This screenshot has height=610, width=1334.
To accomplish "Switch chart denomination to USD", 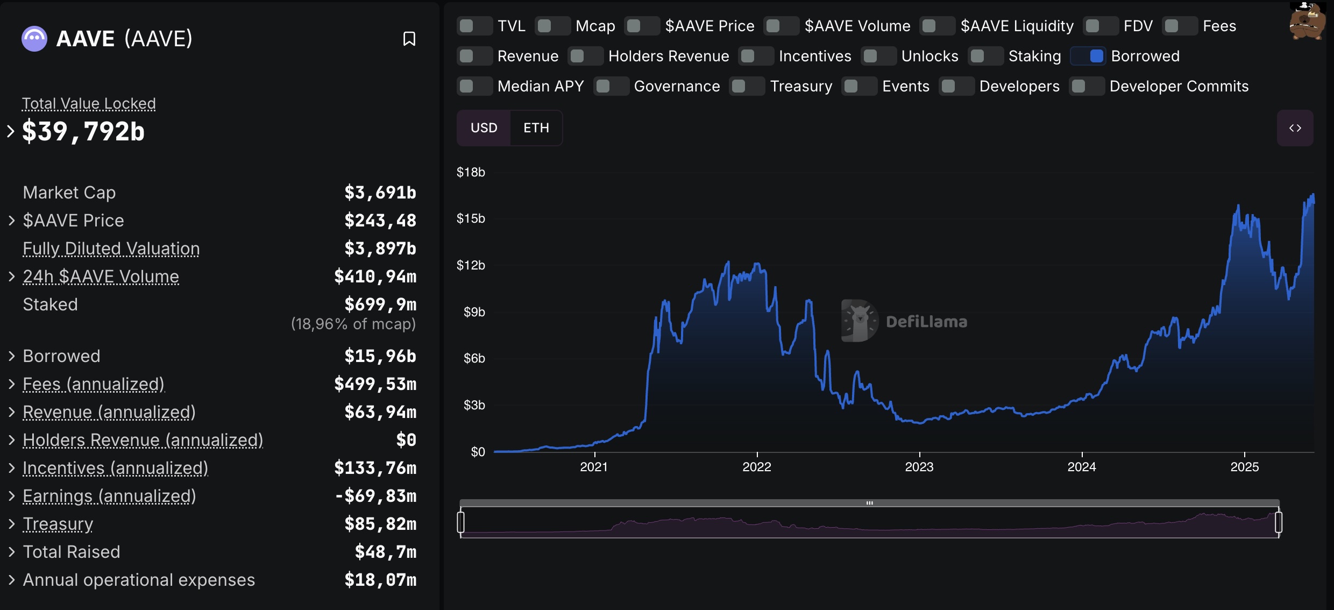I will [484, 128].
